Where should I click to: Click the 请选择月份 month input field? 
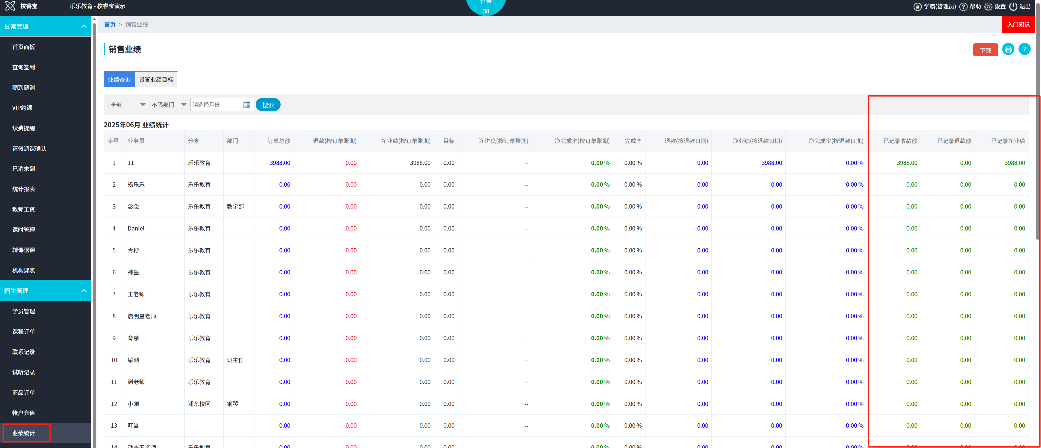[x=222, y=105]
